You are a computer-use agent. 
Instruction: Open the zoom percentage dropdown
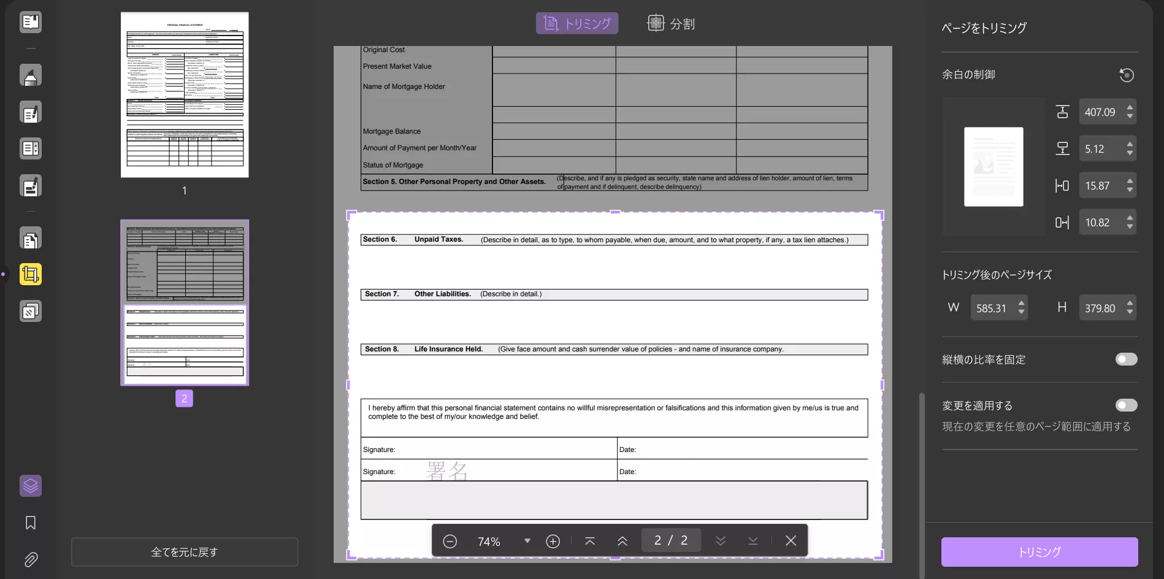coord(527,541)
